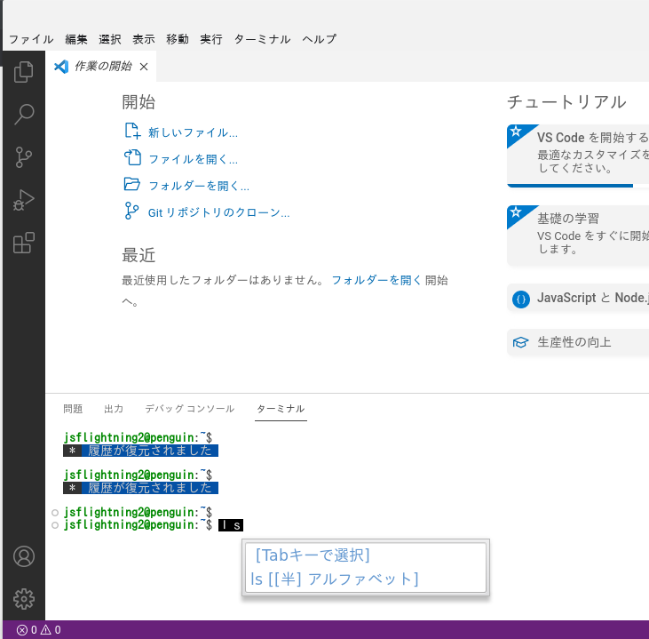Click the warnings triangle in the status bar
The width and height of the screenshot is (649, 639).
[x=45, y=630]
